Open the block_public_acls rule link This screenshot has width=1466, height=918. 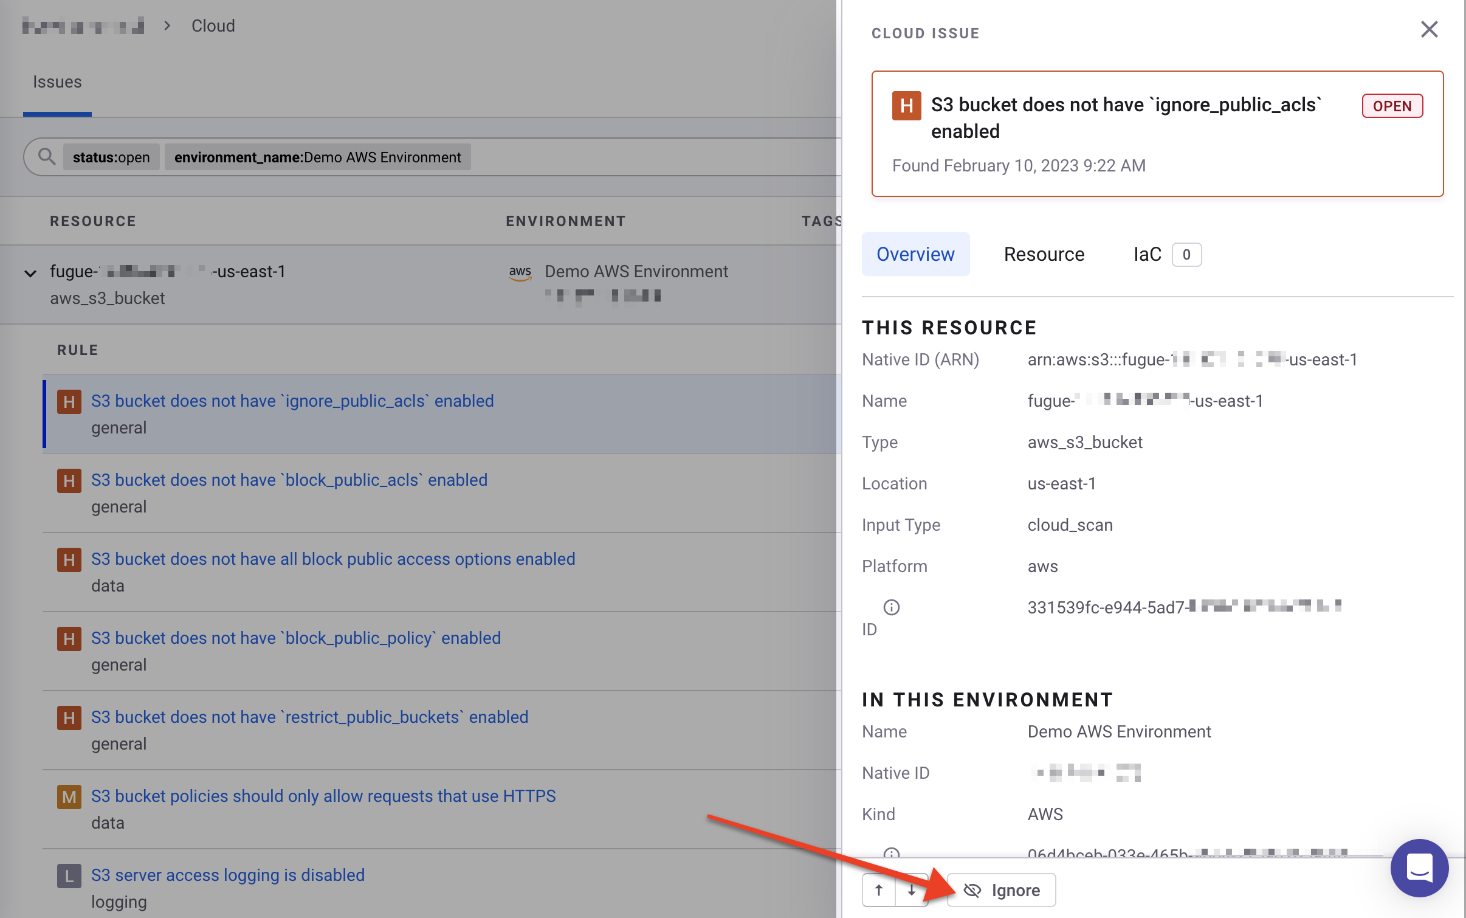[289, 480]
